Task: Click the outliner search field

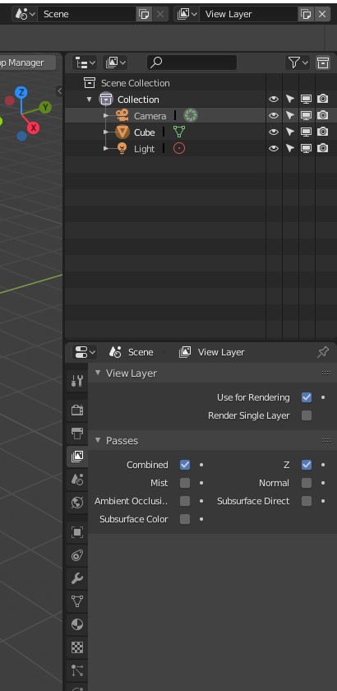Action: click(x=192, y=63)
